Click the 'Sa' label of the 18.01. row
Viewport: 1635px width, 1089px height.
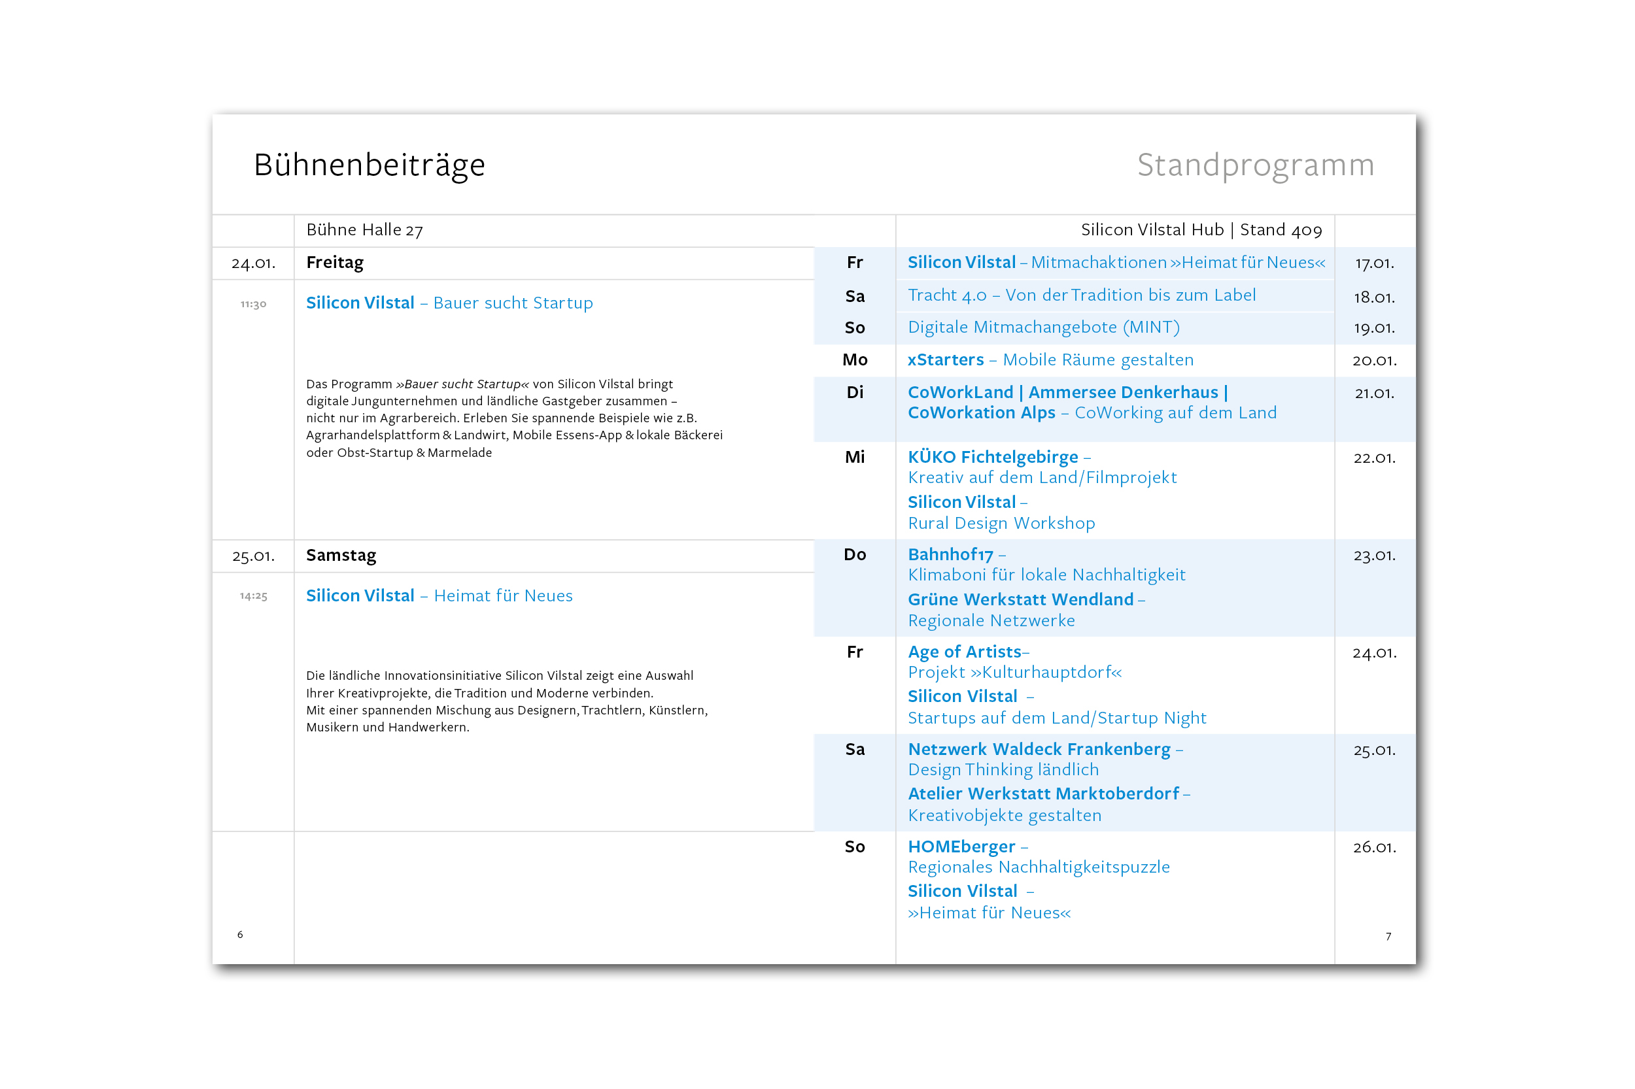855,297
